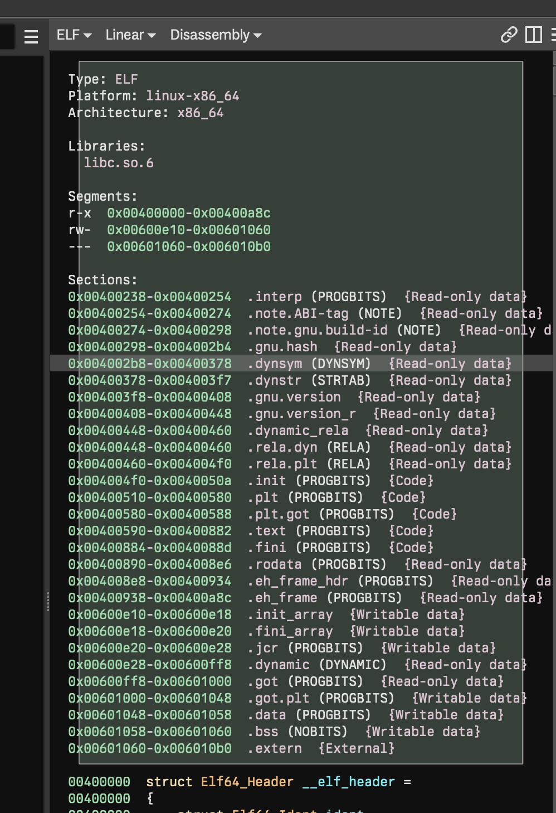Select the .rela.dyn (RELA) section name
556x813 pixels.
click(x=309, y=447)
